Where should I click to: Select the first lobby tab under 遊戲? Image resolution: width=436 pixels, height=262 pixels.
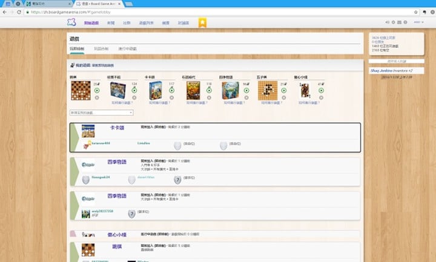pyautogui.click(x=77, y=48)
